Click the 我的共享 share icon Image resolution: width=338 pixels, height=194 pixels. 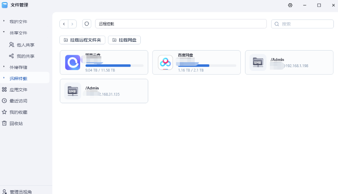click(x=12, y=56)
